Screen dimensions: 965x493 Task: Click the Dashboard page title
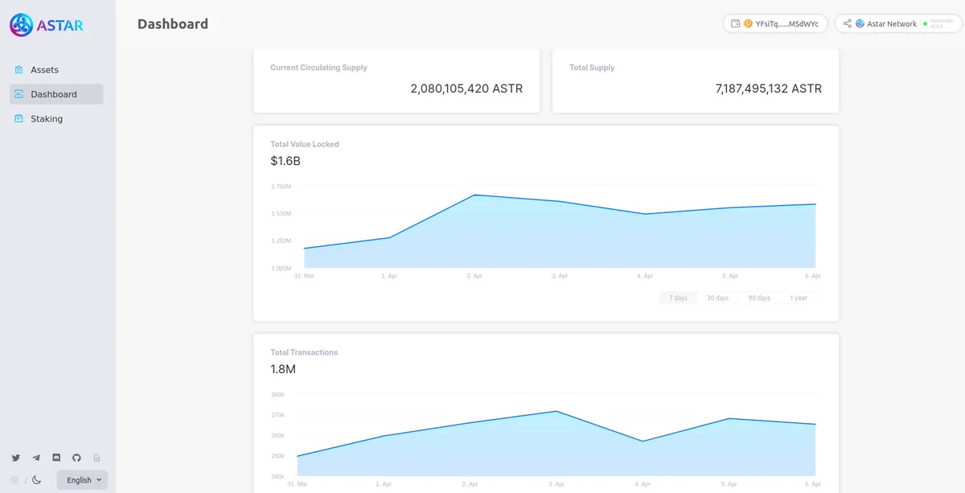pos(173,24)
